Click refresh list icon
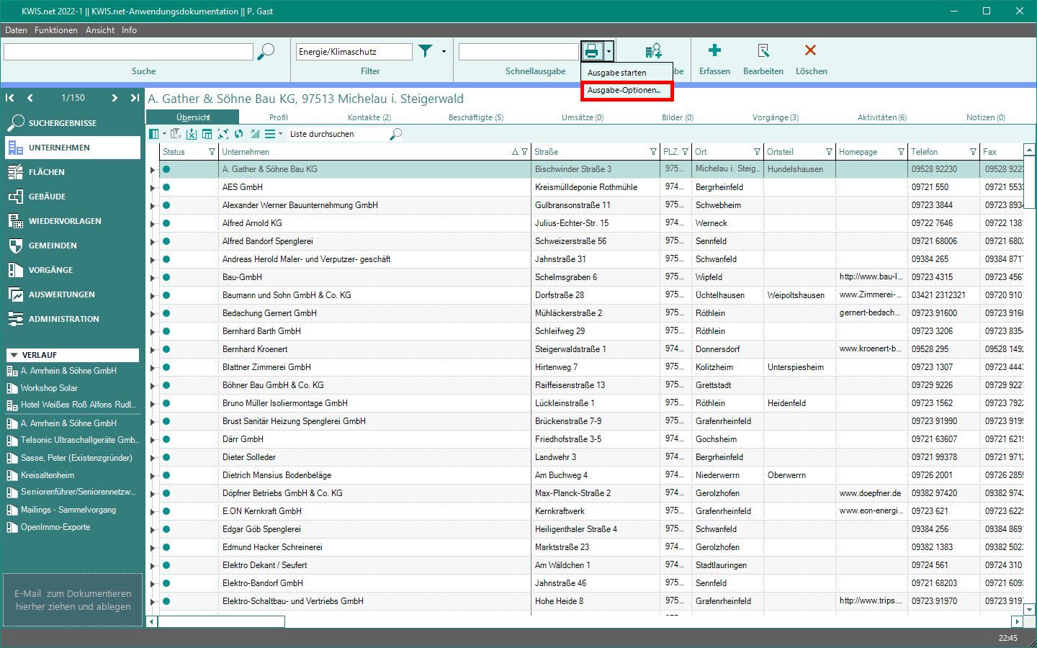 click(239, 134)
